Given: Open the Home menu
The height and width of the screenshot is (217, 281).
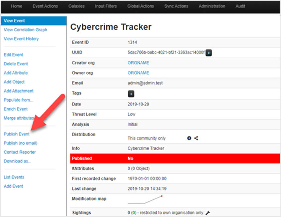Looking at the screenshot, I should (17, 6).
